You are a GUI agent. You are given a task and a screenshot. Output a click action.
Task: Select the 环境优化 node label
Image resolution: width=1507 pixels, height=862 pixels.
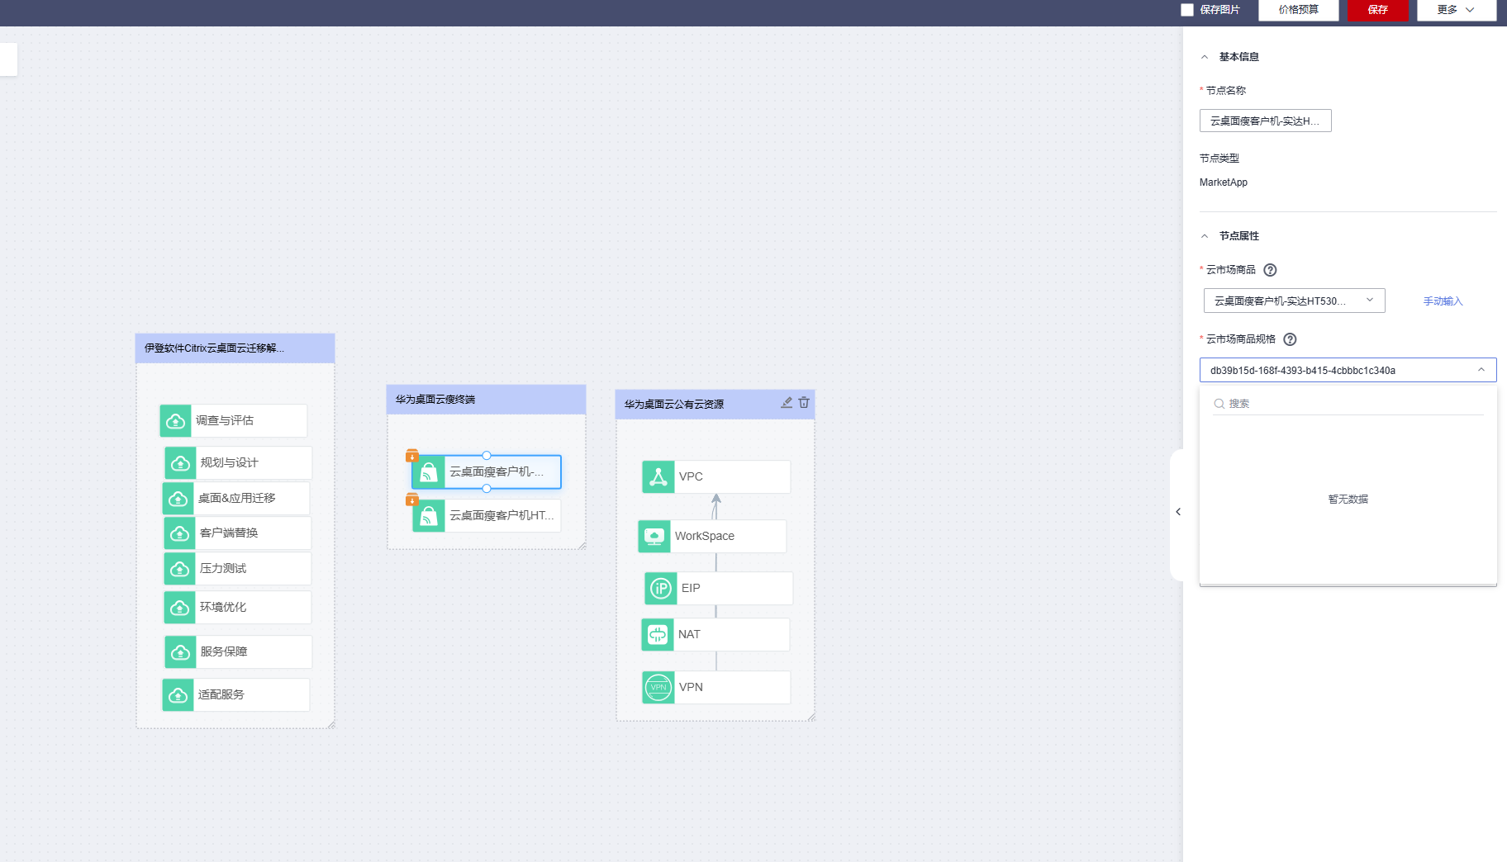pos(223,608)
